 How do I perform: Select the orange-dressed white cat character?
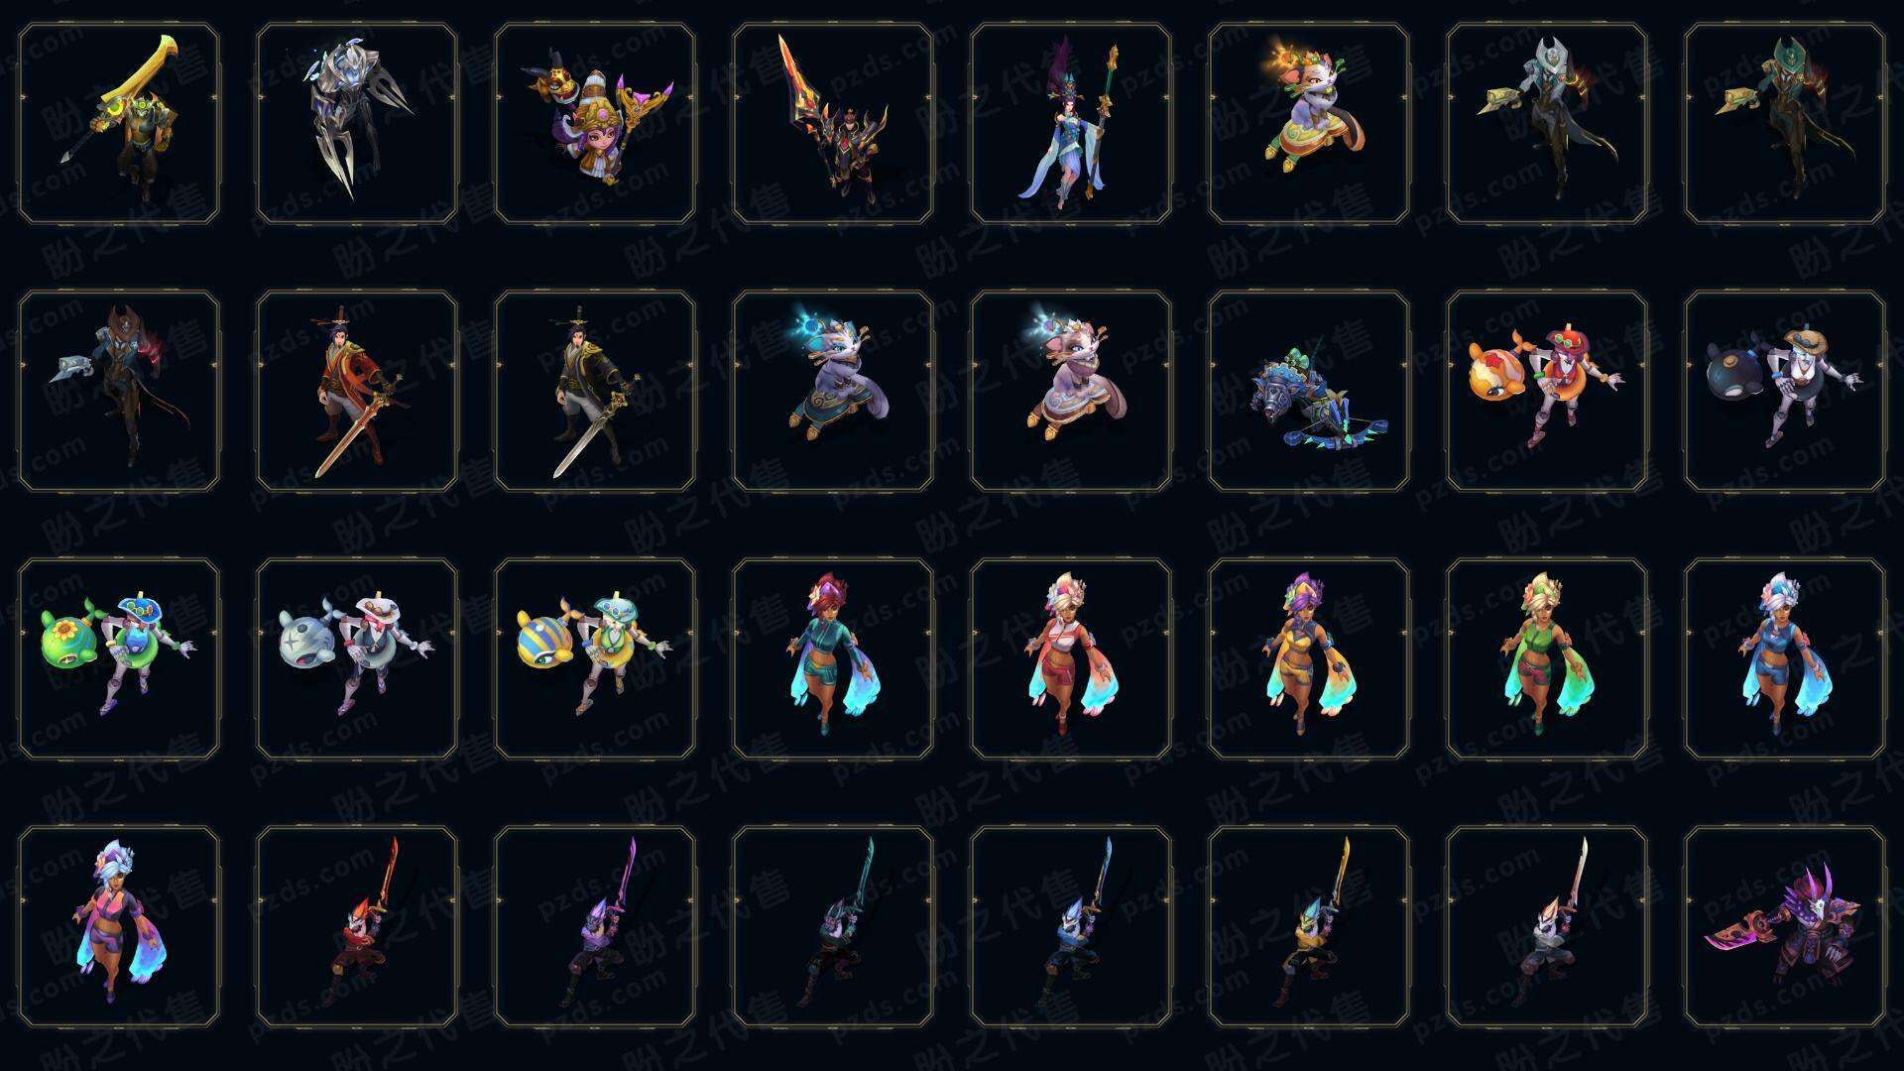point(1309,123)
